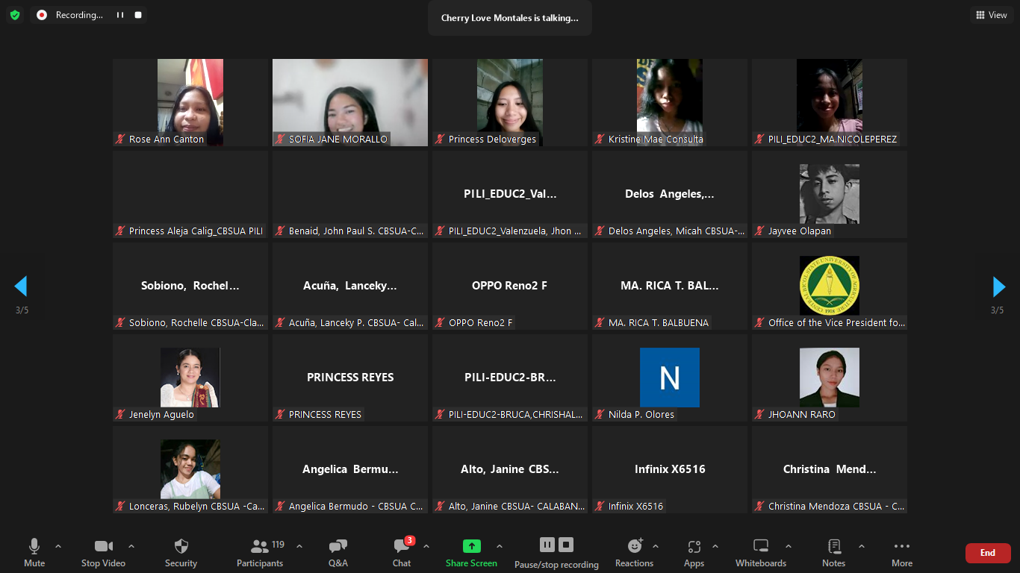Open the More options menu

(901, 552)
